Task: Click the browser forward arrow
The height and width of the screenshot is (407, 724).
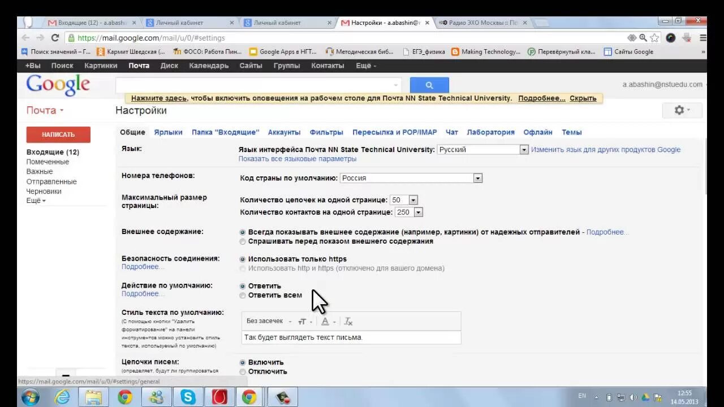Action: click(x=40, y=38)
